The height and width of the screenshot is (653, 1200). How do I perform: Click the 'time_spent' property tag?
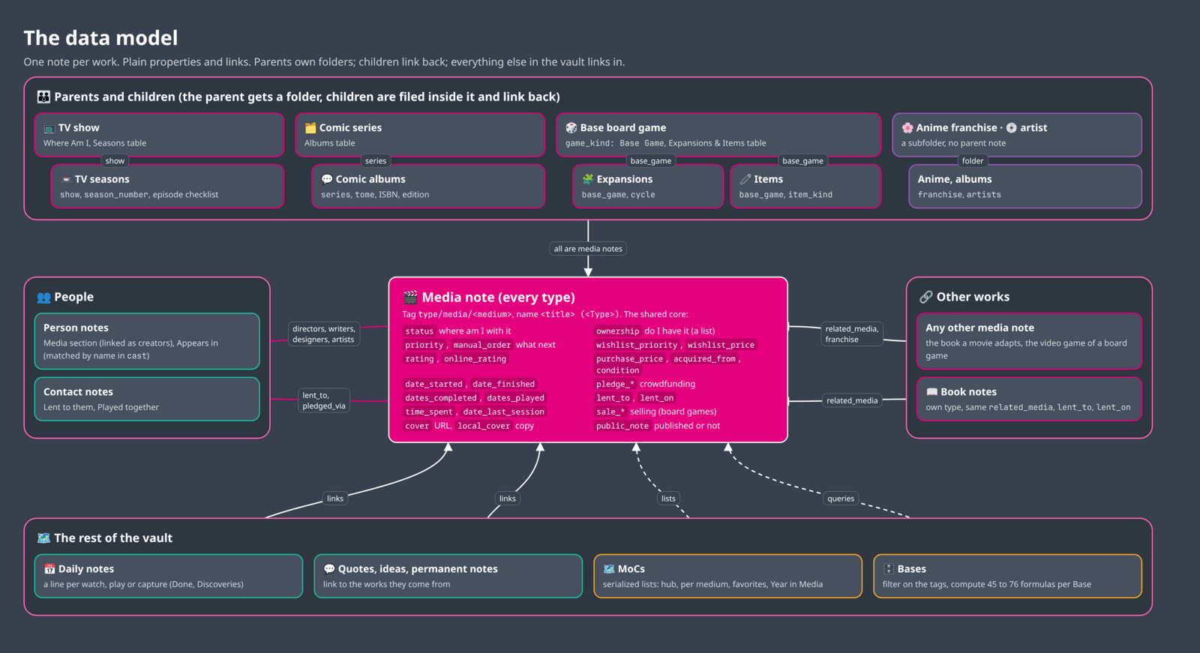click(x=429, y=412)
